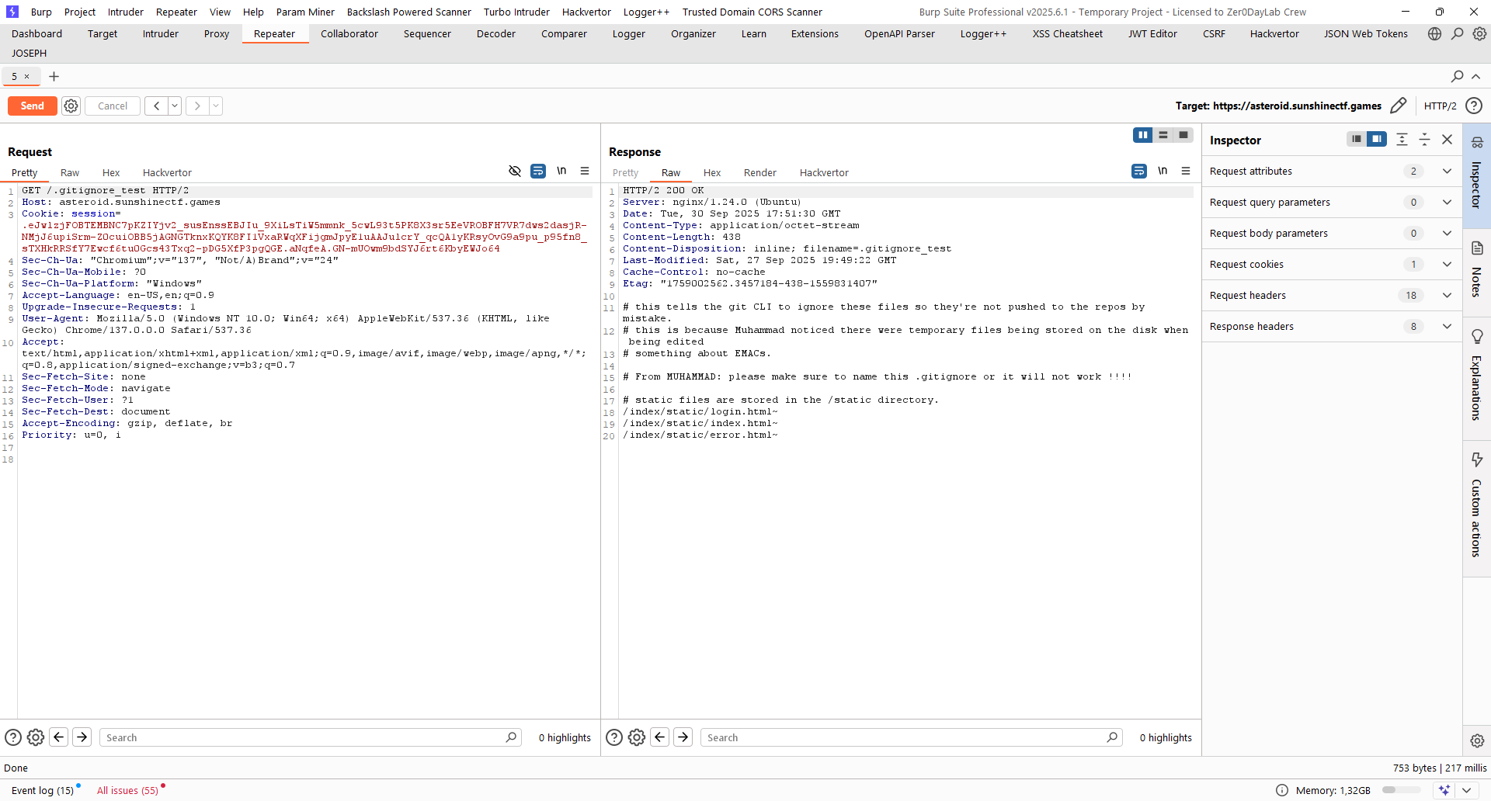The width and height of the screenshot is (1491, 801).
Task: Expand all Inspector sections
Action: pyautogui.click(x=1402, y=139)
